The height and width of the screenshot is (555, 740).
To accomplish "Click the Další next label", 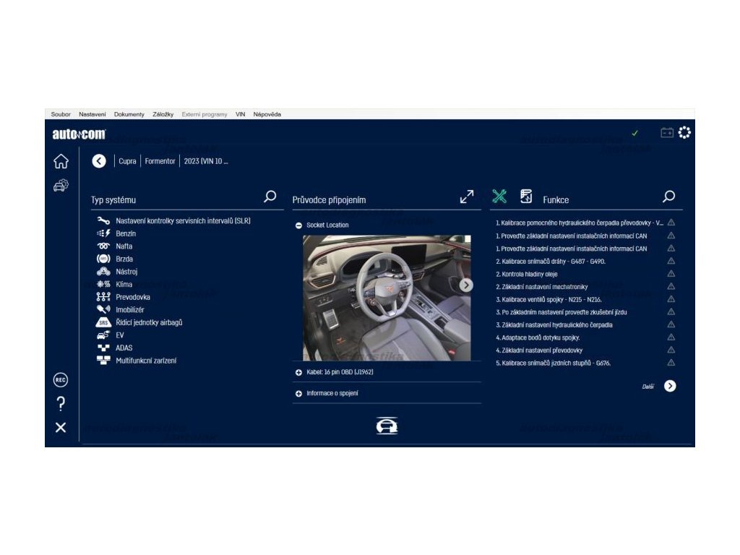I will [648, 387].
